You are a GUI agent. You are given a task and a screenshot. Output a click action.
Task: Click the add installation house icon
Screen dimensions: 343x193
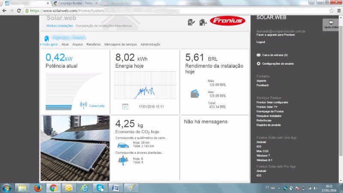click(x=203, y=22)
